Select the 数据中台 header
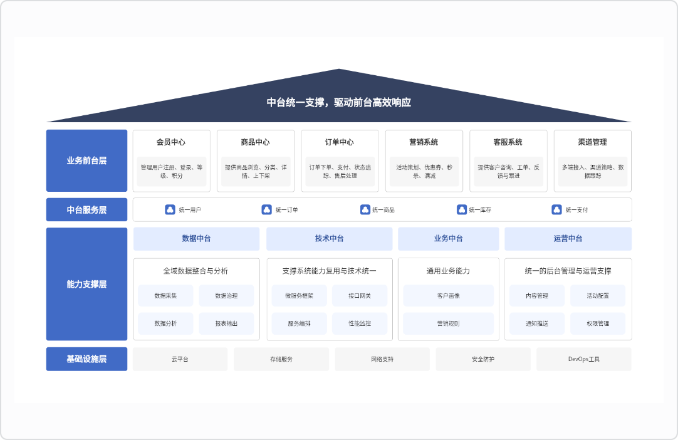This screenshot has width=678, height=440. click(x=197, y=239)
